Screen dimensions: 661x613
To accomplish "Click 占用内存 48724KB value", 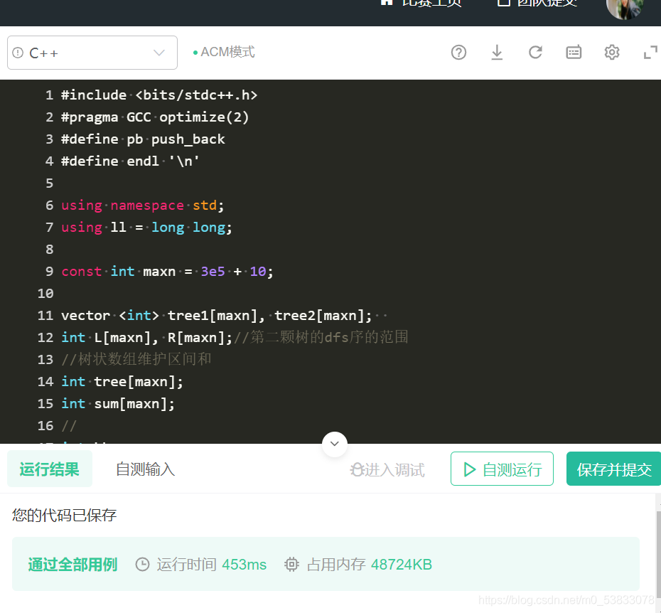I will 402,565.
